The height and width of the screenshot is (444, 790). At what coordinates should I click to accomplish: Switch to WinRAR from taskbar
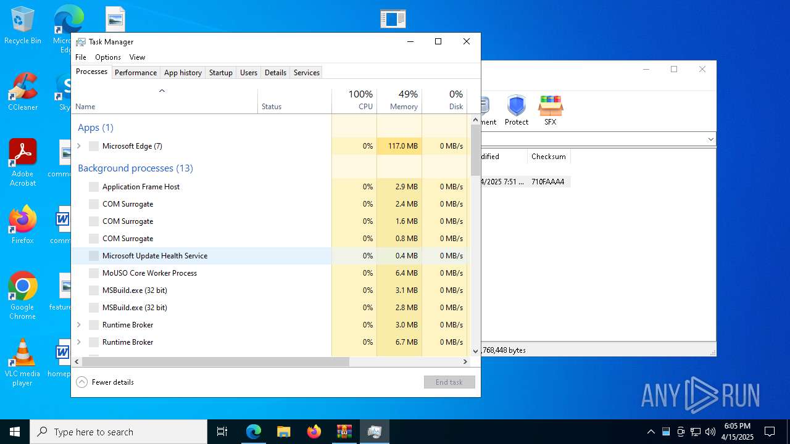click(344, 432)
